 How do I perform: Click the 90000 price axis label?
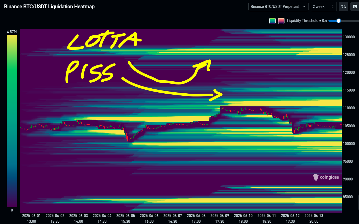(x=348, y=179)
